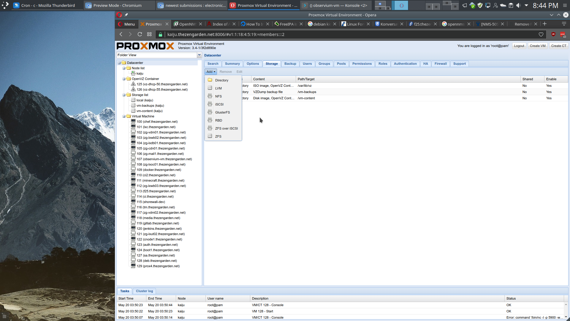
Task: Bookmark page with the heart icon
Action: [x=541, y=34]
